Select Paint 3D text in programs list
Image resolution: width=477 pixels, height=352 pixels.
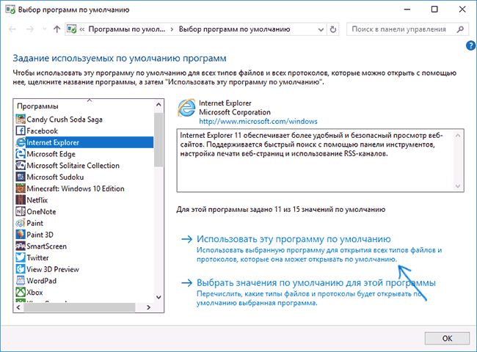(x=40, y=235)
